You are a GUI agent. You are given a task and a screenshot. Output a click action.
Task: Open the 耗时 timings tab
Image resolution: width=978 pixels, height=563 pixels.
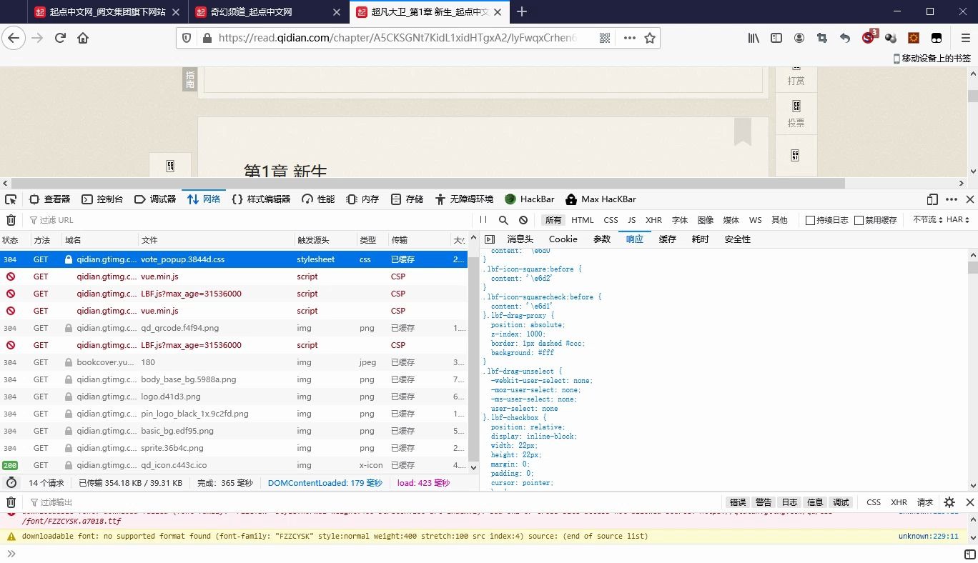pos(700,239)
